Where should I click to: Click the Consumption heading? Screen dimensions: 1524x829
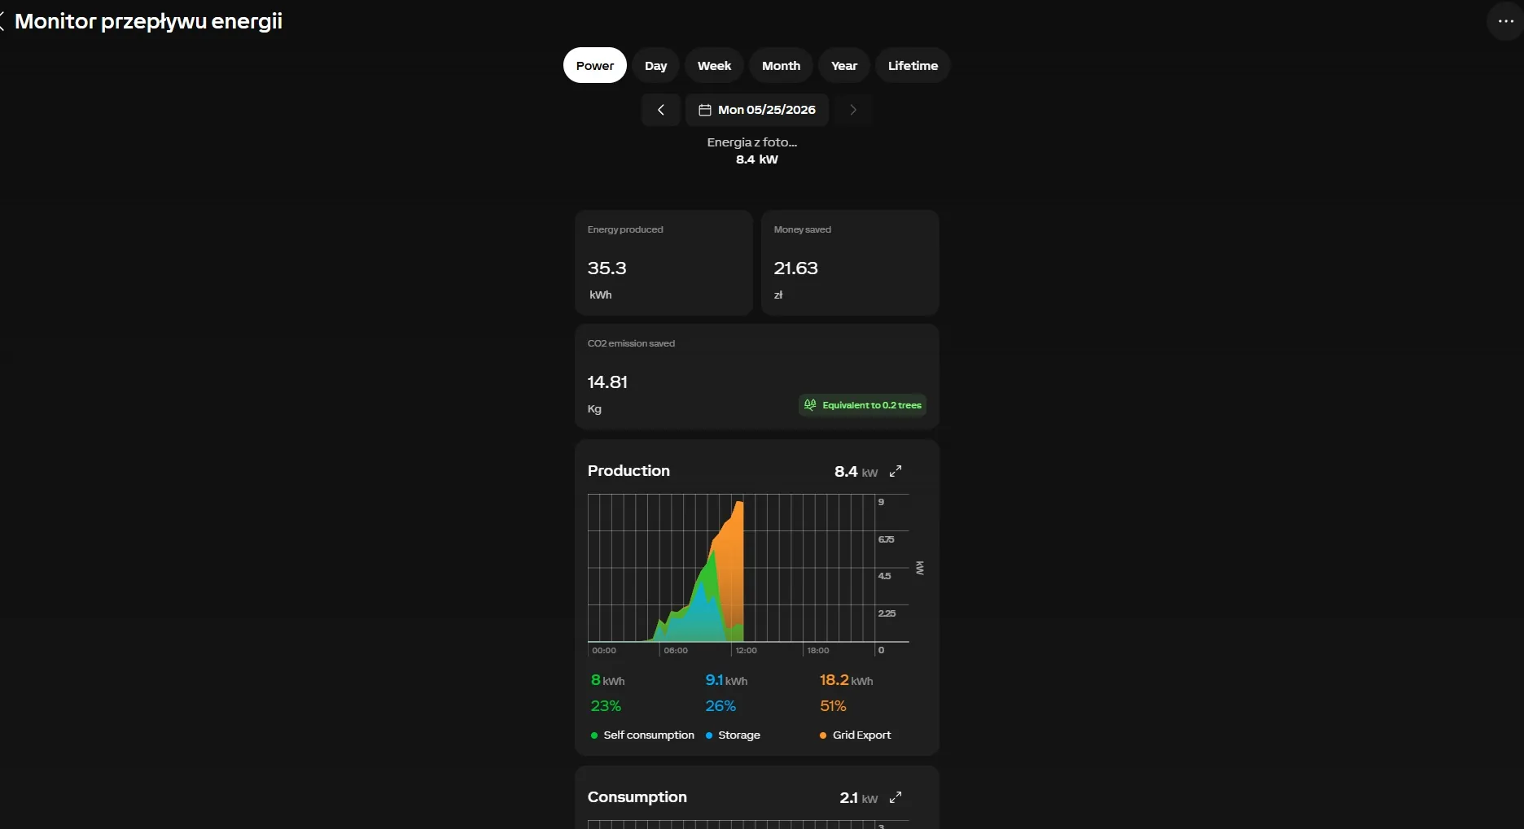(x=637, y=797)
